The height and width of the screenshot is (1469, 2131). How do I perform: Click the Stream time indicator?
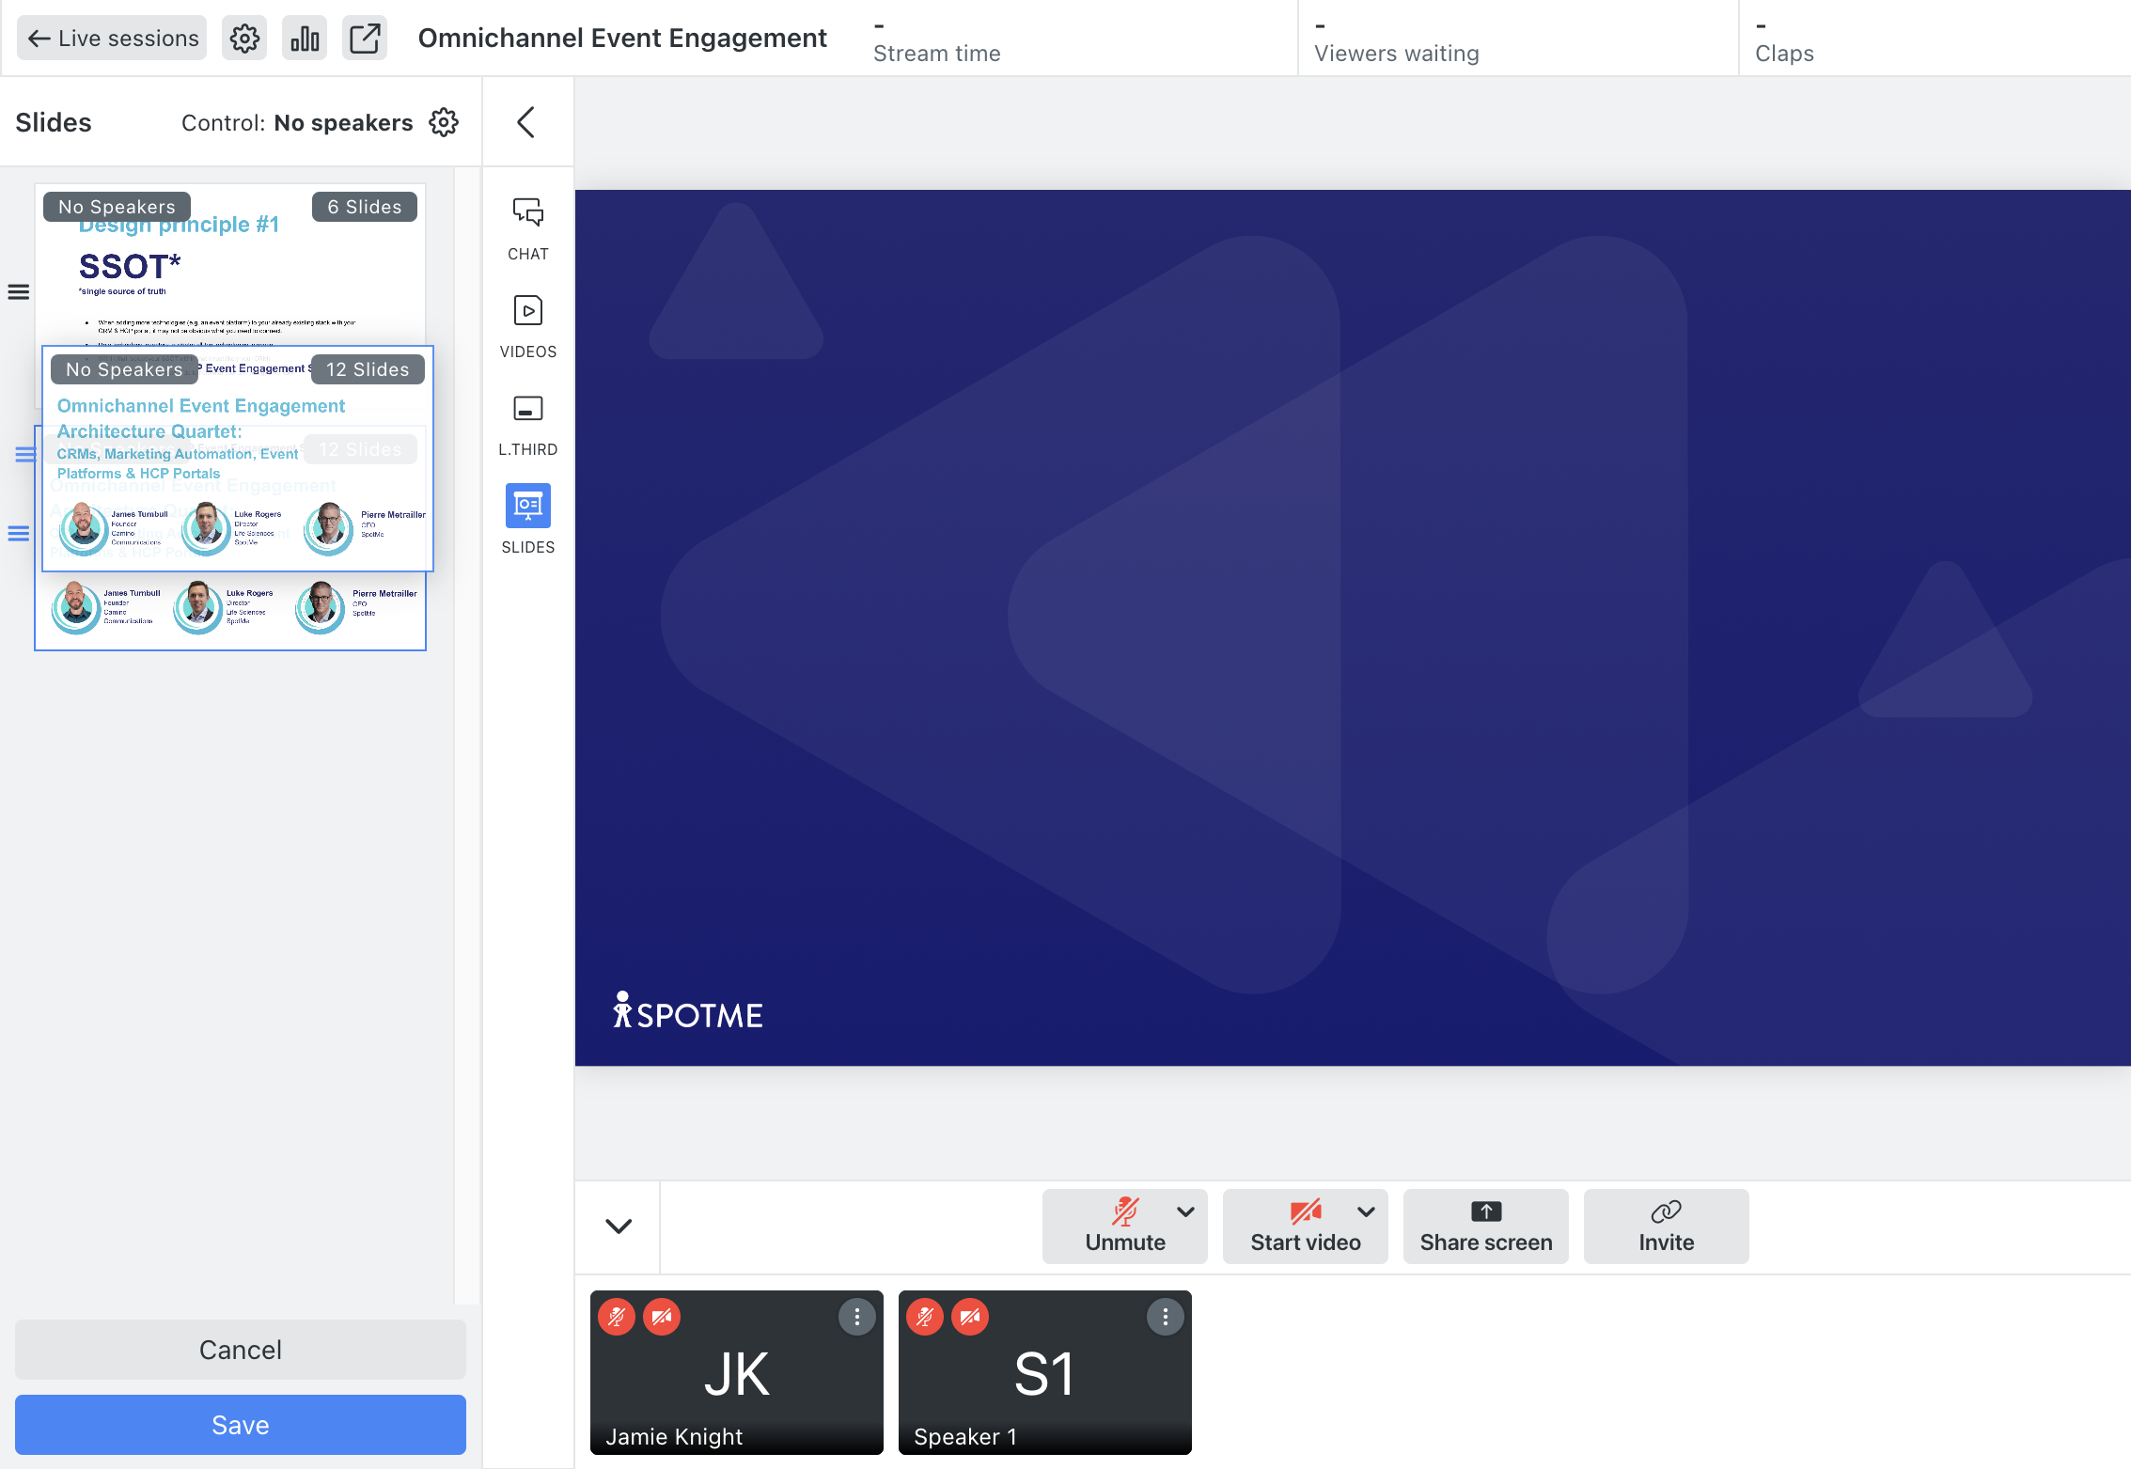pyautogui.click(x=936, y=40)
